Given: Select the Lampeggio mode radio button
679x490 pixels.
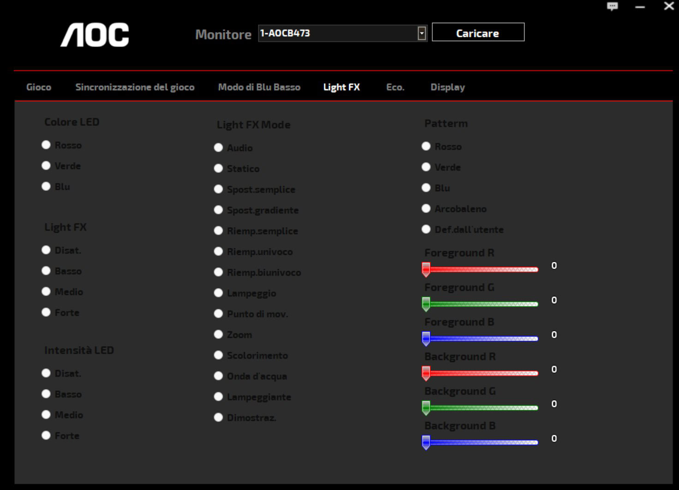Looking at the screenshot, I should click(219, 293).
